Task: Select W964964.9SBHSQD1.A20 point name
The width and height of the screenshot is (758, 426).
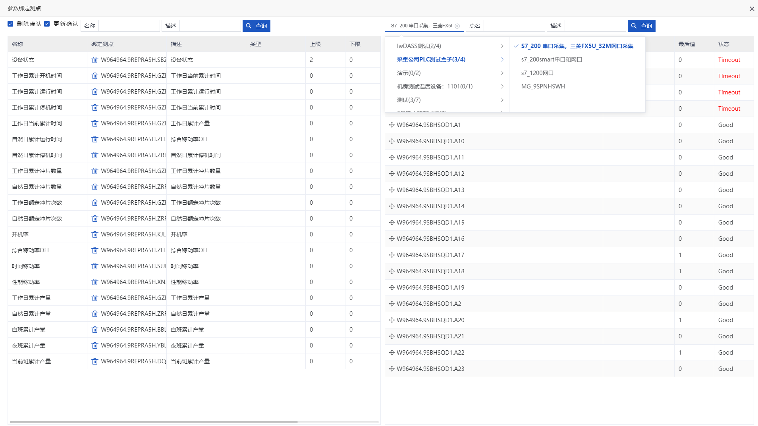Action: (x=430, y=320)
